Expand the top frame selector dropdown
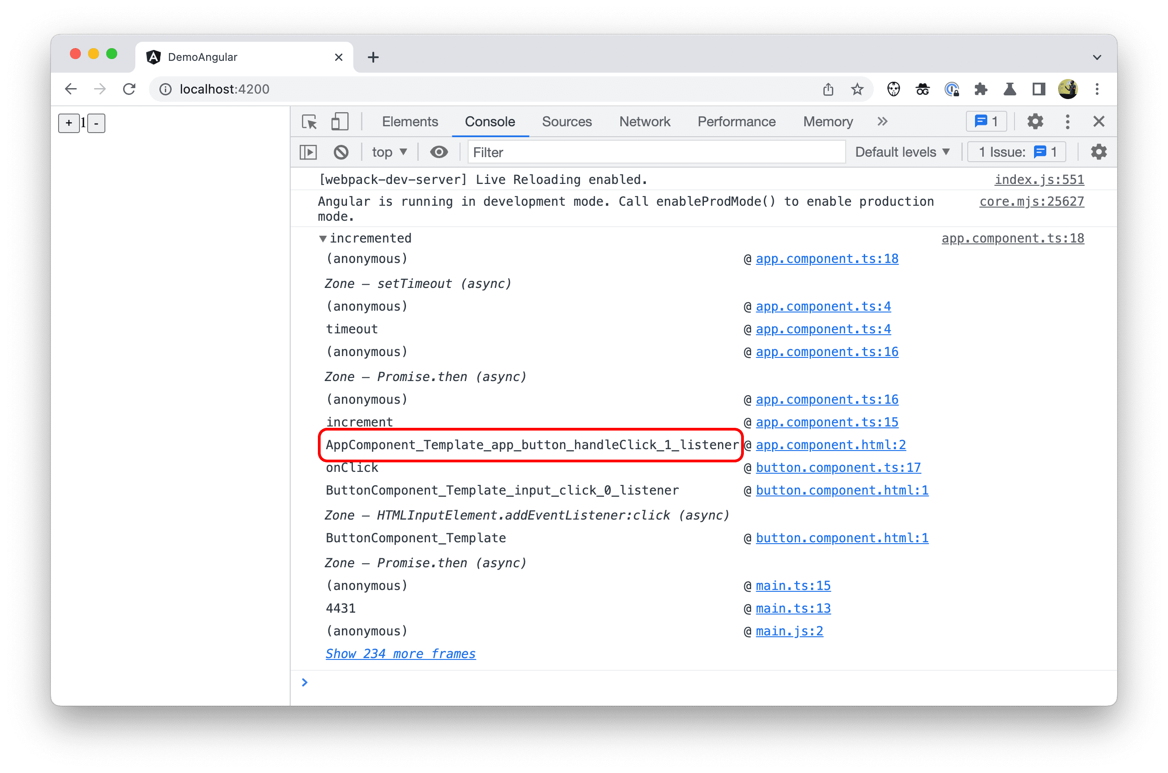 click(x=387, y=153)
